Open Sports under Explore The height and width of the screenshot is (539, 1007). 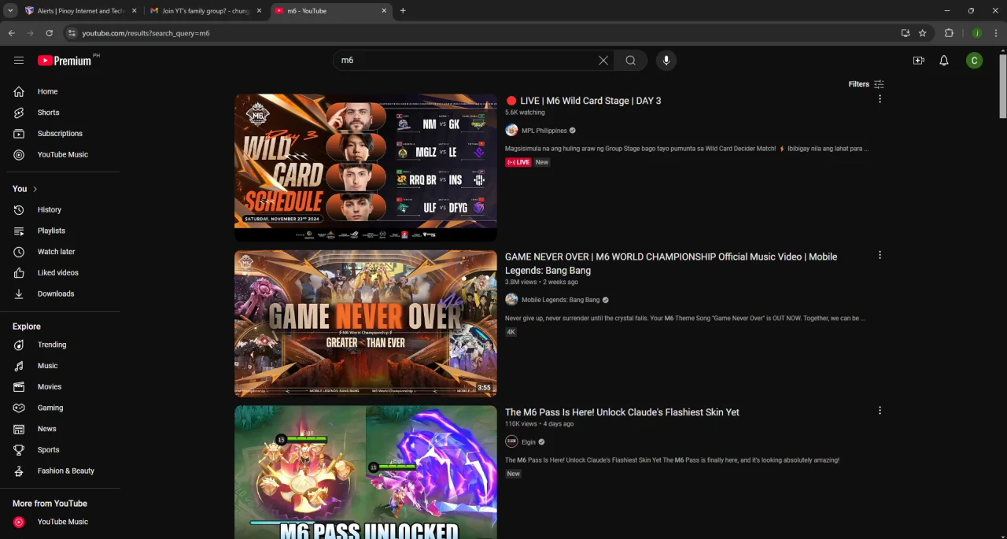[63, 450]
